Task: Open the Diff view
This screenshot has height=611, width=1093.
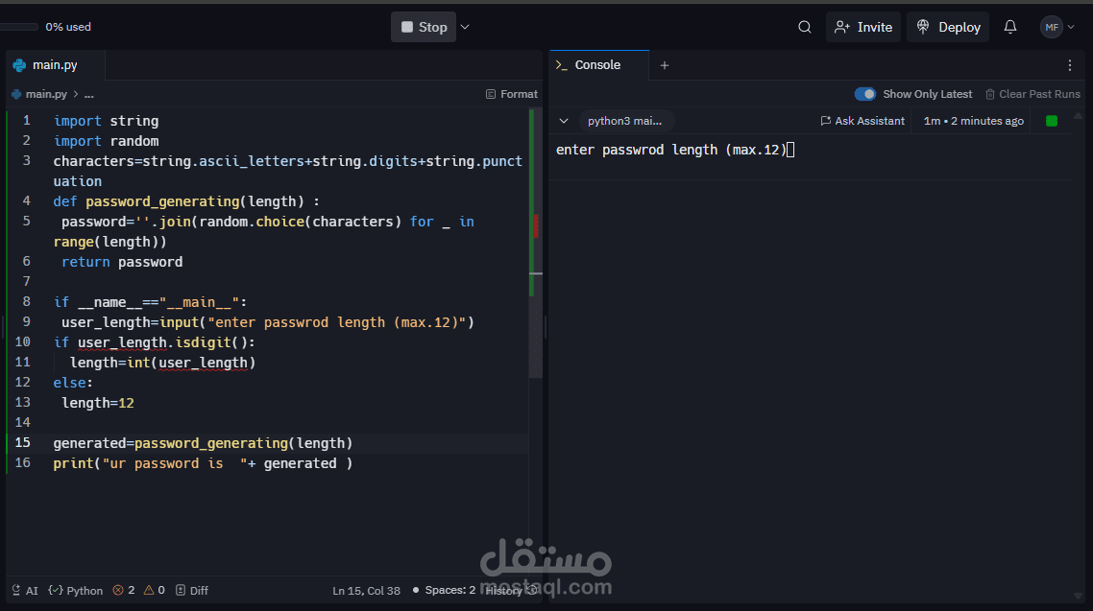Action: coord(192,590)
